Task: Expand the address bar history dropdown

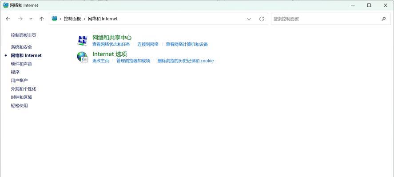Action: pyautogui.click(x=249, y=19)
